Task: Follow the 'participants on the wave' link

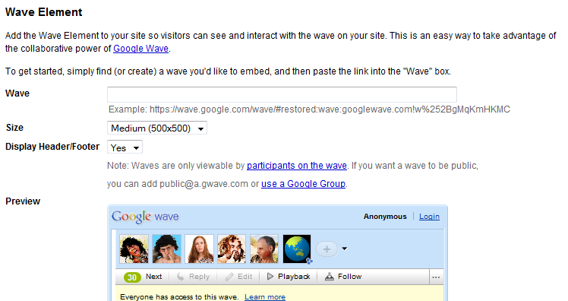Action: click(x=297, y=166)
